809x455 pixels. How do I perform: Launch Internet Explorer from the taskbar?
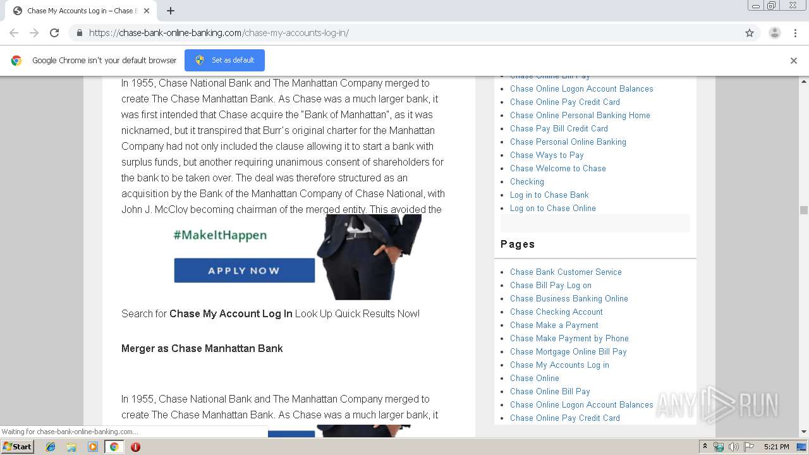51,447
